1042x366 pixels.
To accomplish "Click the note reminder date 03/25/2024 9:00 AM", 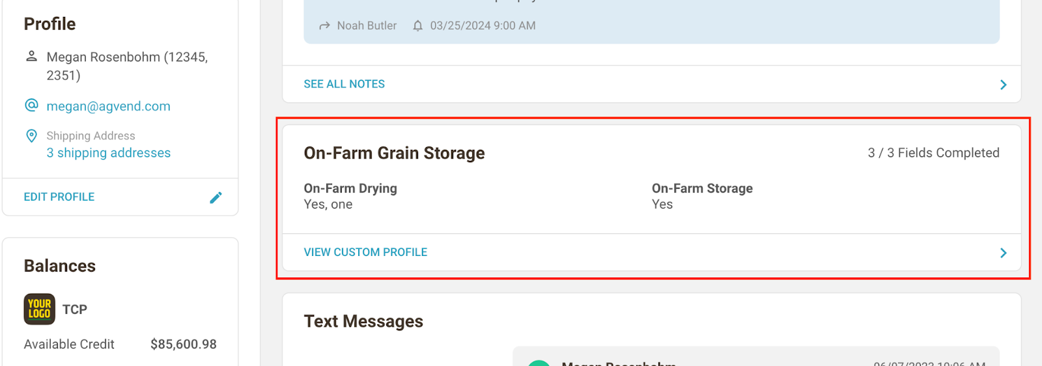I will pos(483,25).
